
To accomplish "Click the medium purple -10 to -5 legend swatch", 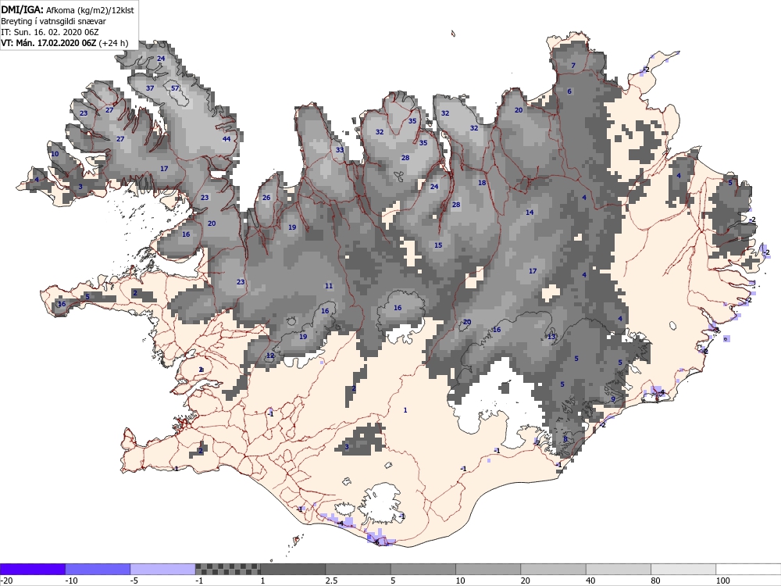I will [x=98, y=569].
